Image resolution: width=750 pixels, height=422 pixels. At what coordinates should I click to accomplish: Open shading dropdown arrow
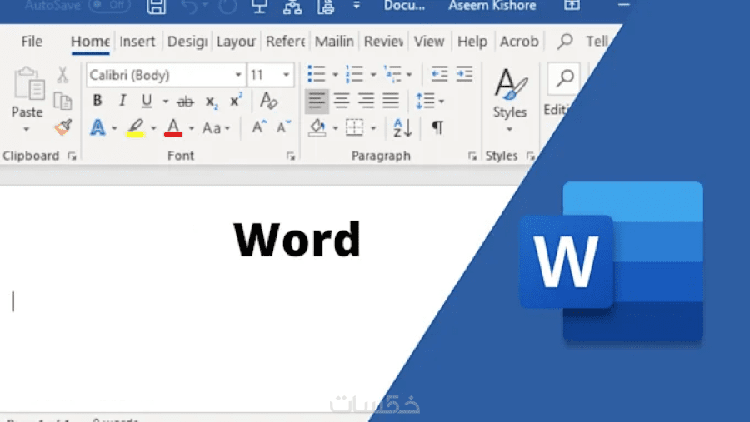tap(335, 128)
